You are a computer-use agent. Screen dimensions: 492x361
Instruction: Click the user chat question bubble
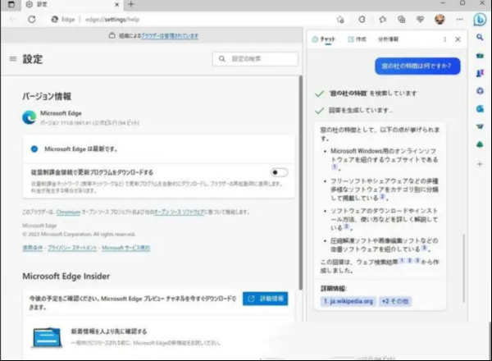(x=417, y=66)
